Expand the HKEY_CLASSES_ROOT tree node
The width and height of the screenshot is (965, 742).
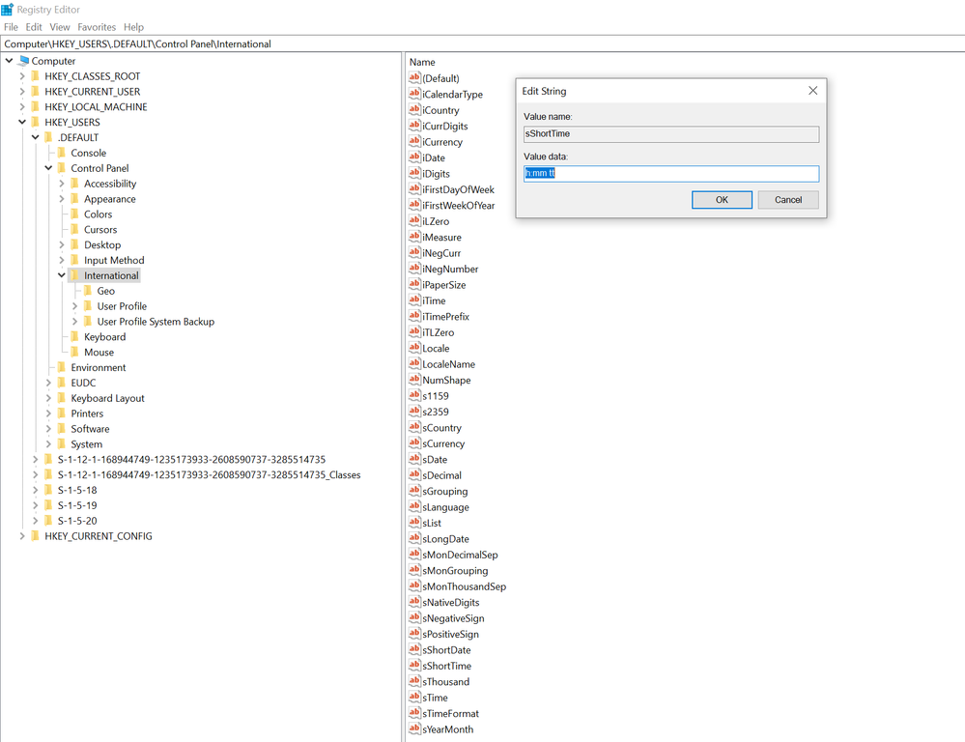(x=21, y=75)
